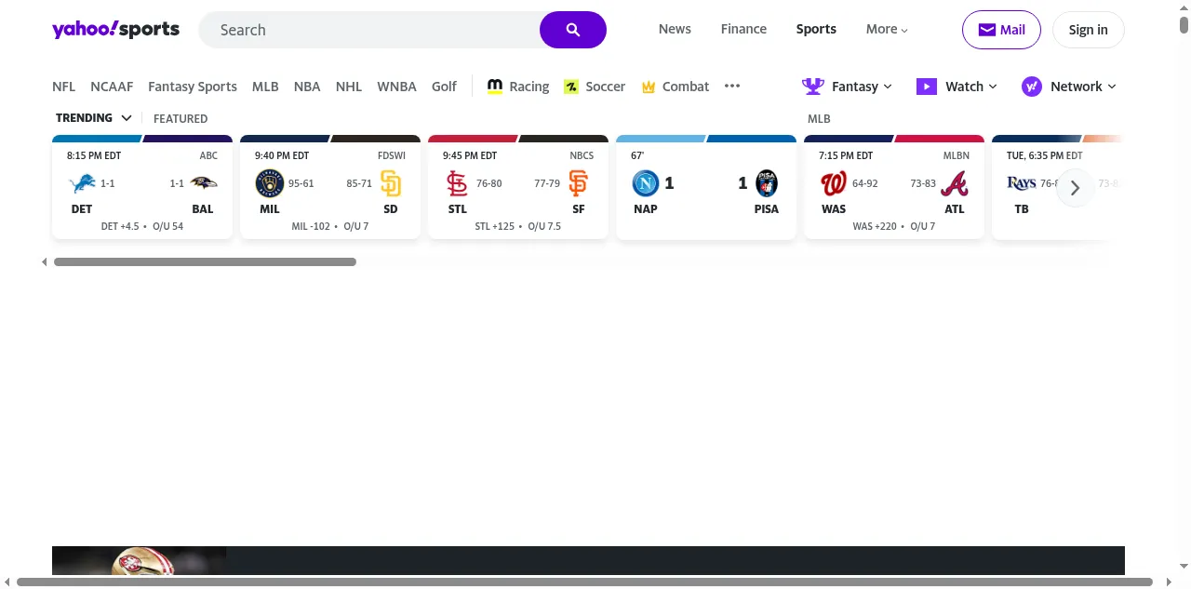
Task: Click the Racing logo icon
Action: [495, 86]
